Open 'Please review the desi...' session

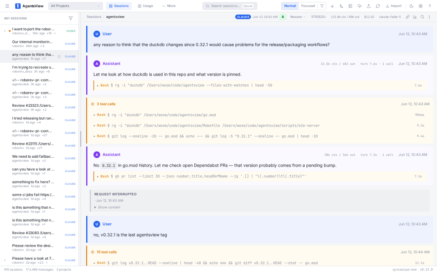coord(39,248)
